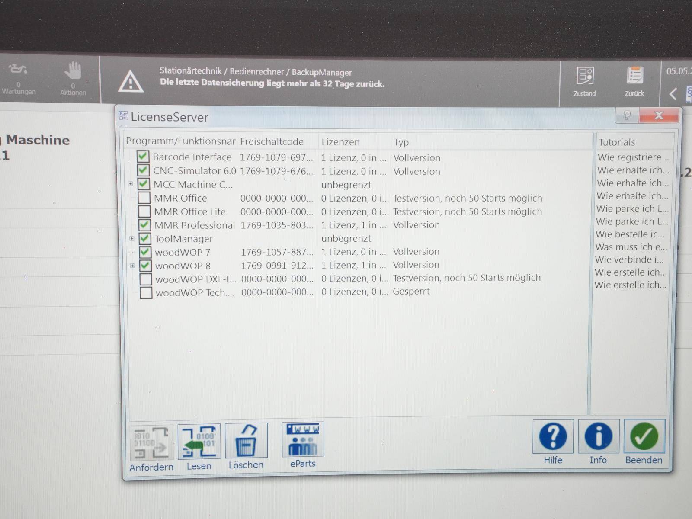Toggle the woodWOP 7 checkbox
Screen dimensions: 692x519
pos(145,252)
